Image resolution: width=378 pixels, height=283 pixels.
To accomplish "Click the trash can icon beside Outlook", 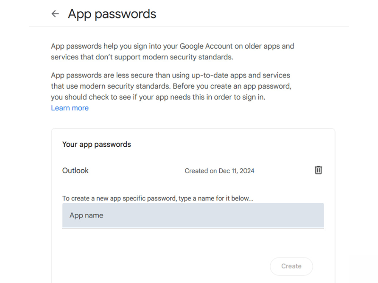I will [318, 170].
